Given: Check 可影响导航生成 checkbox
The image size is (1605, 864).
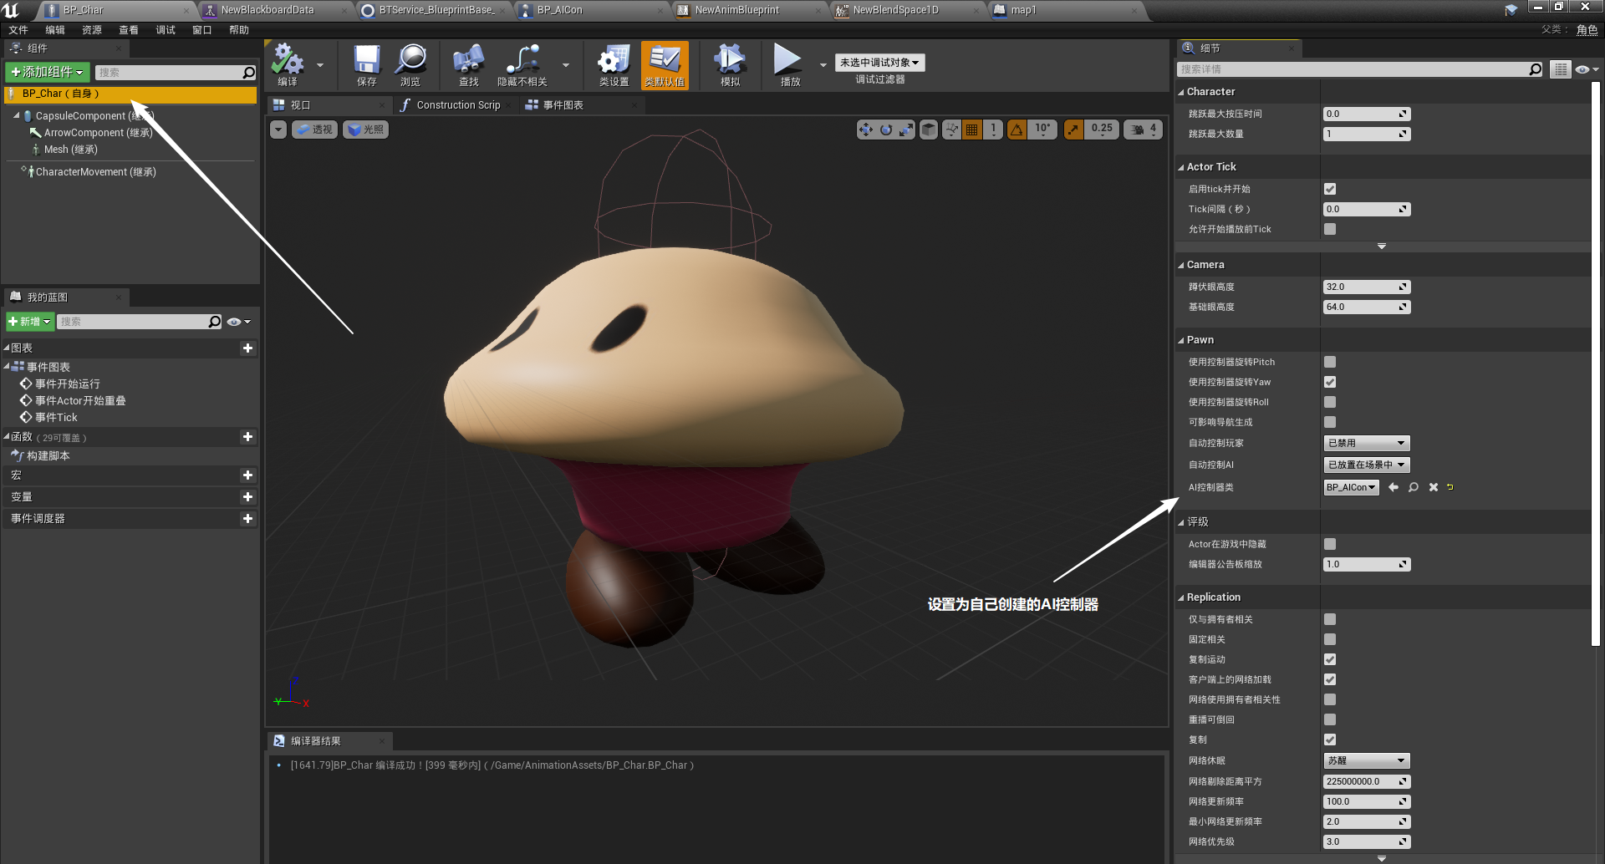Looking at the screenshot, I should (x=1330, y=422).
